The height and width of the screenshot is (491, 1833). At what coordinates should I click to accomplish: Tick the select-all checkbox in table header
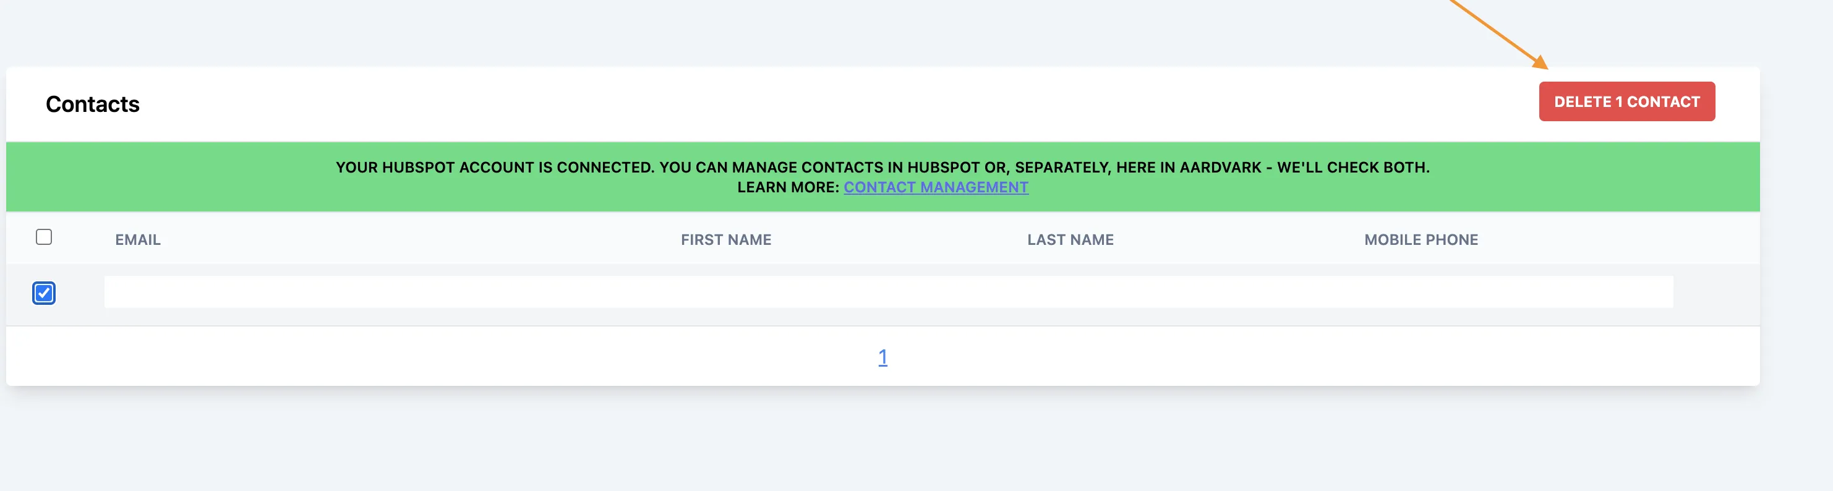[x=44, y=237]
